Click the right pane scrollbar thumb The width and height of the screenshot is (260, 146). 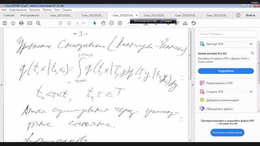tap(258, 63)
